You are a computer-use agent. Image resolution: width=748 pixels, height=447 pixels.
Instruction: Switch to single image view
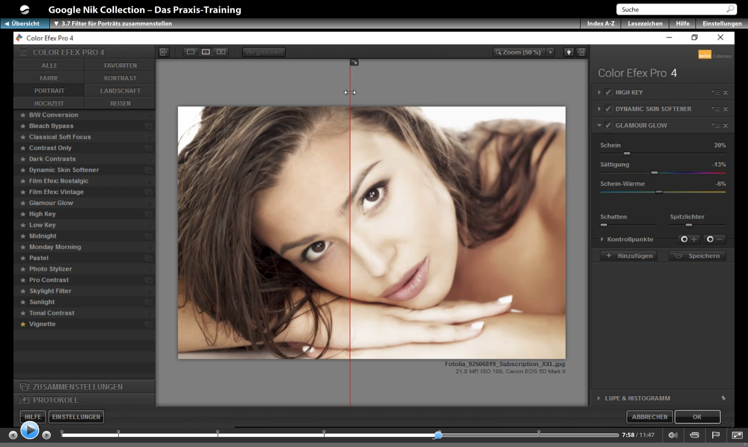coord(191,52)
